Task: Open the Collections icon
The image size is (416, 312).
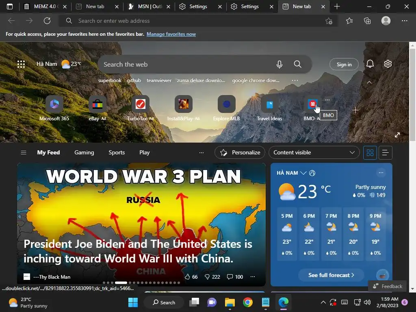Action: [367, 21]
